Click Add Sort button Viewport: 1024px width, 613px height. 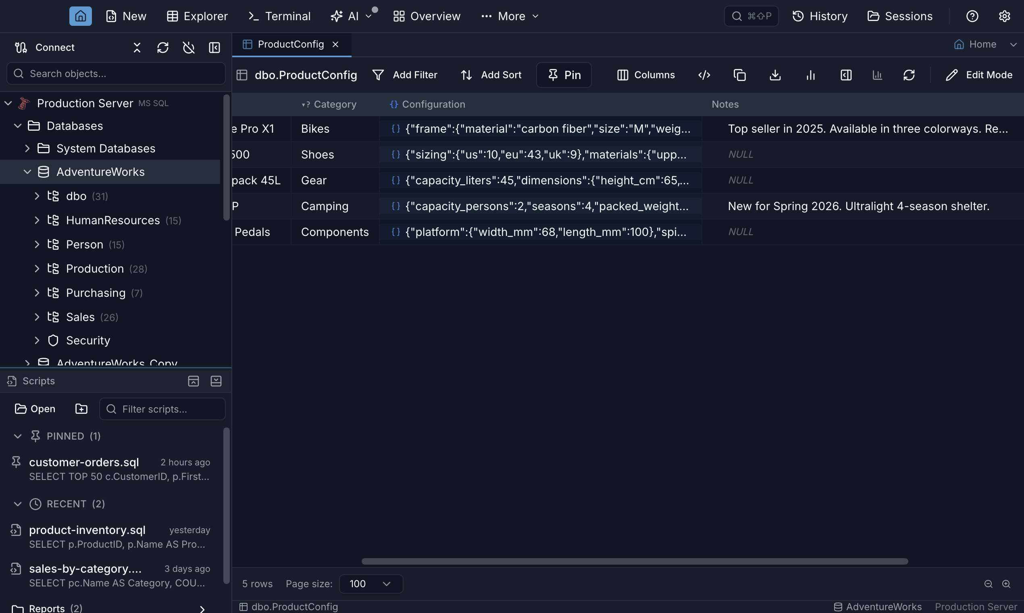pyautogui.click(x=491, y=75)
